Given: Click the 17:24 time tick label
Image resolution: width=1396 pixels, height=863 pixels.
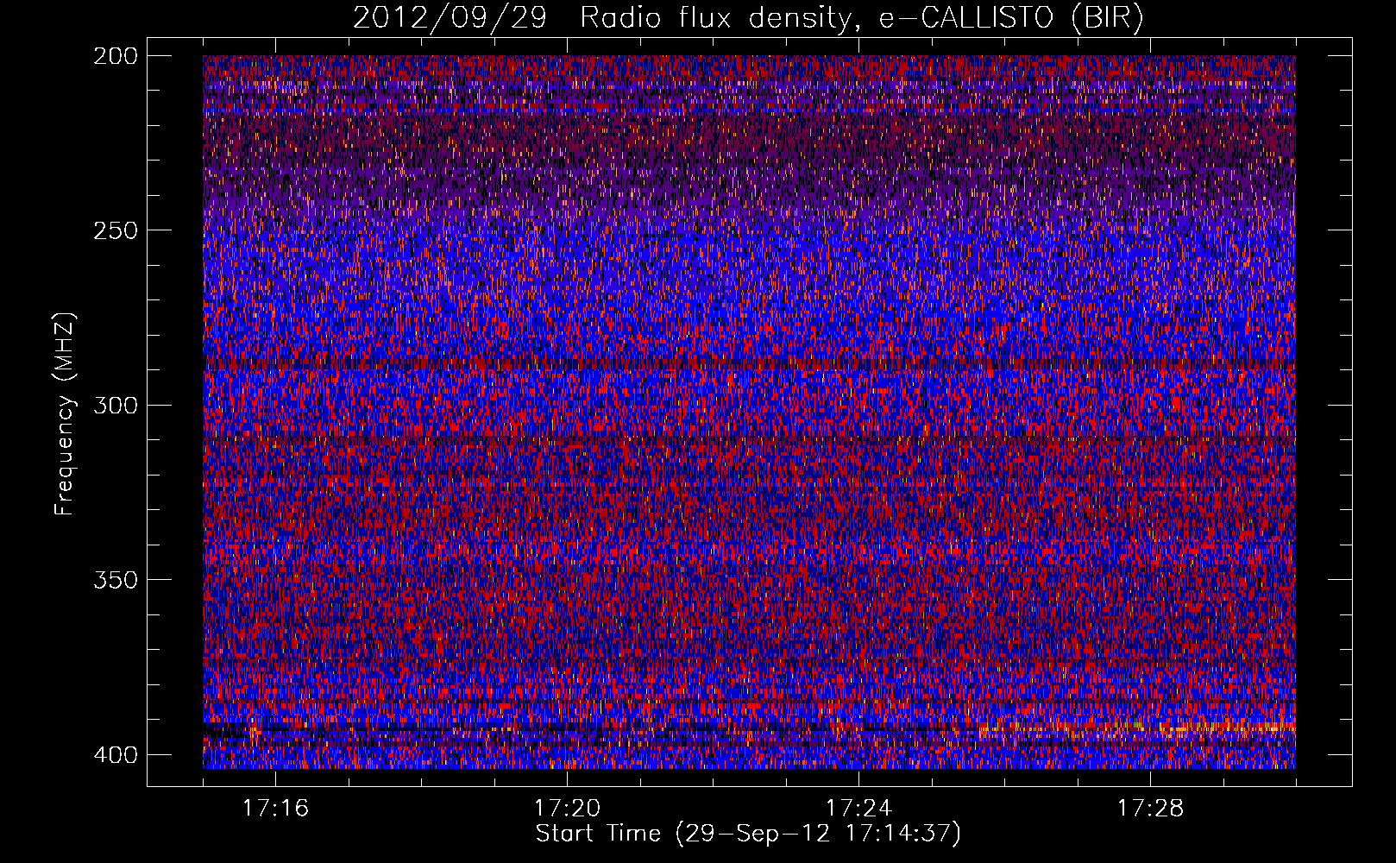Looking at the screenshot, I should tap(858, 809).
